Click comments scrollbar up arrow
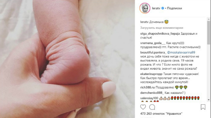 [x=209, y=19]
